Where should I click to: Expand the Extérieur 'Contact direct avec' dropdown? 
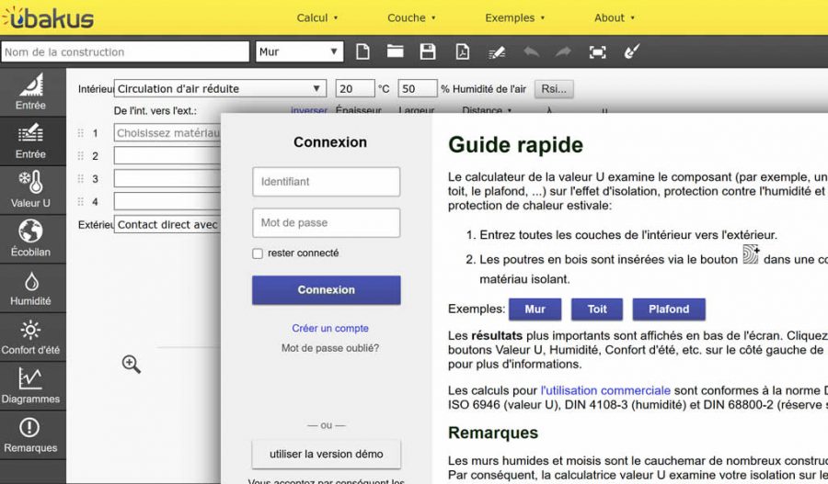click(x=167, y=224)
